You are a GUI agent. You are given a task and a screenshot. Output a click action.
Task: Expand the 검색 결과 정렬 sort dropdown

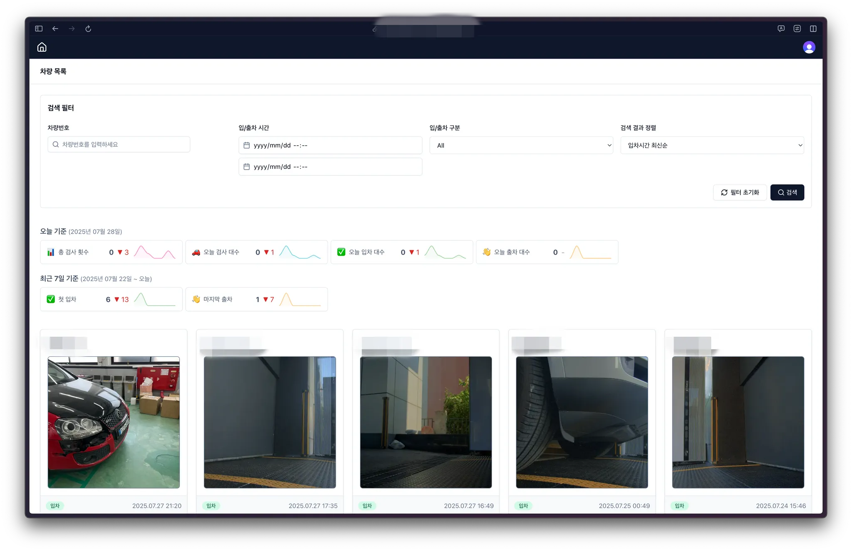tap(712, 145)
